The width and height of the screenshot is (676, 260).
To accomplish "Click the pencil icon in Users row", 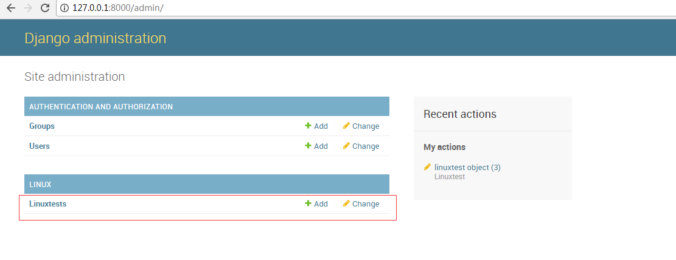I will click(x=346, y=146).
